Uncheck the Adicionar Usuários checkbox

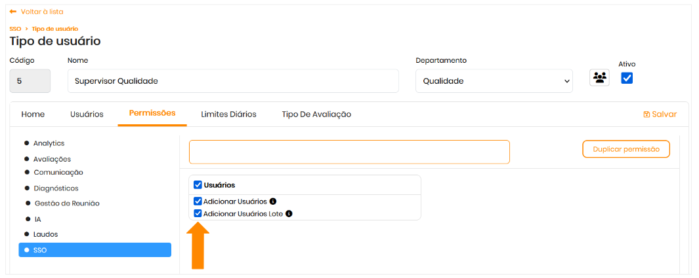tap(198, 201)
